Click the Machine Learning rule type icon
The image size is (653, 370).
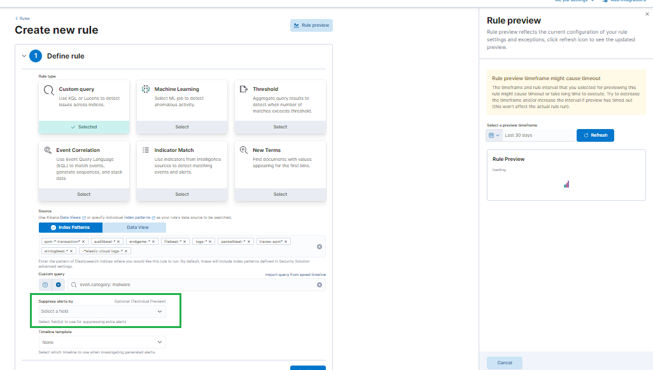(145, 88)
